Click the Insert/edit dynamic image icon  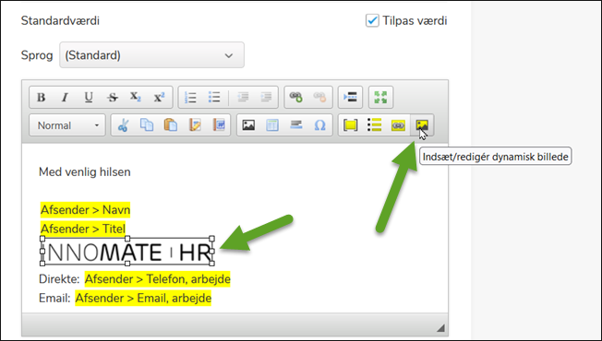coord(422,125)
